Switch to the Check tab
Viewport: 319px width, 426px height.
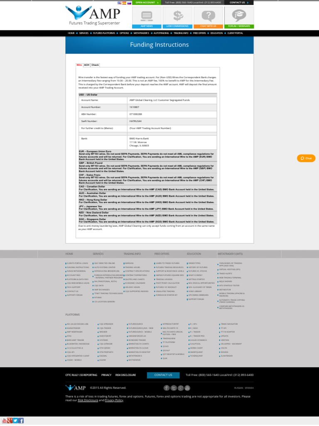click(x=95, y=65)
